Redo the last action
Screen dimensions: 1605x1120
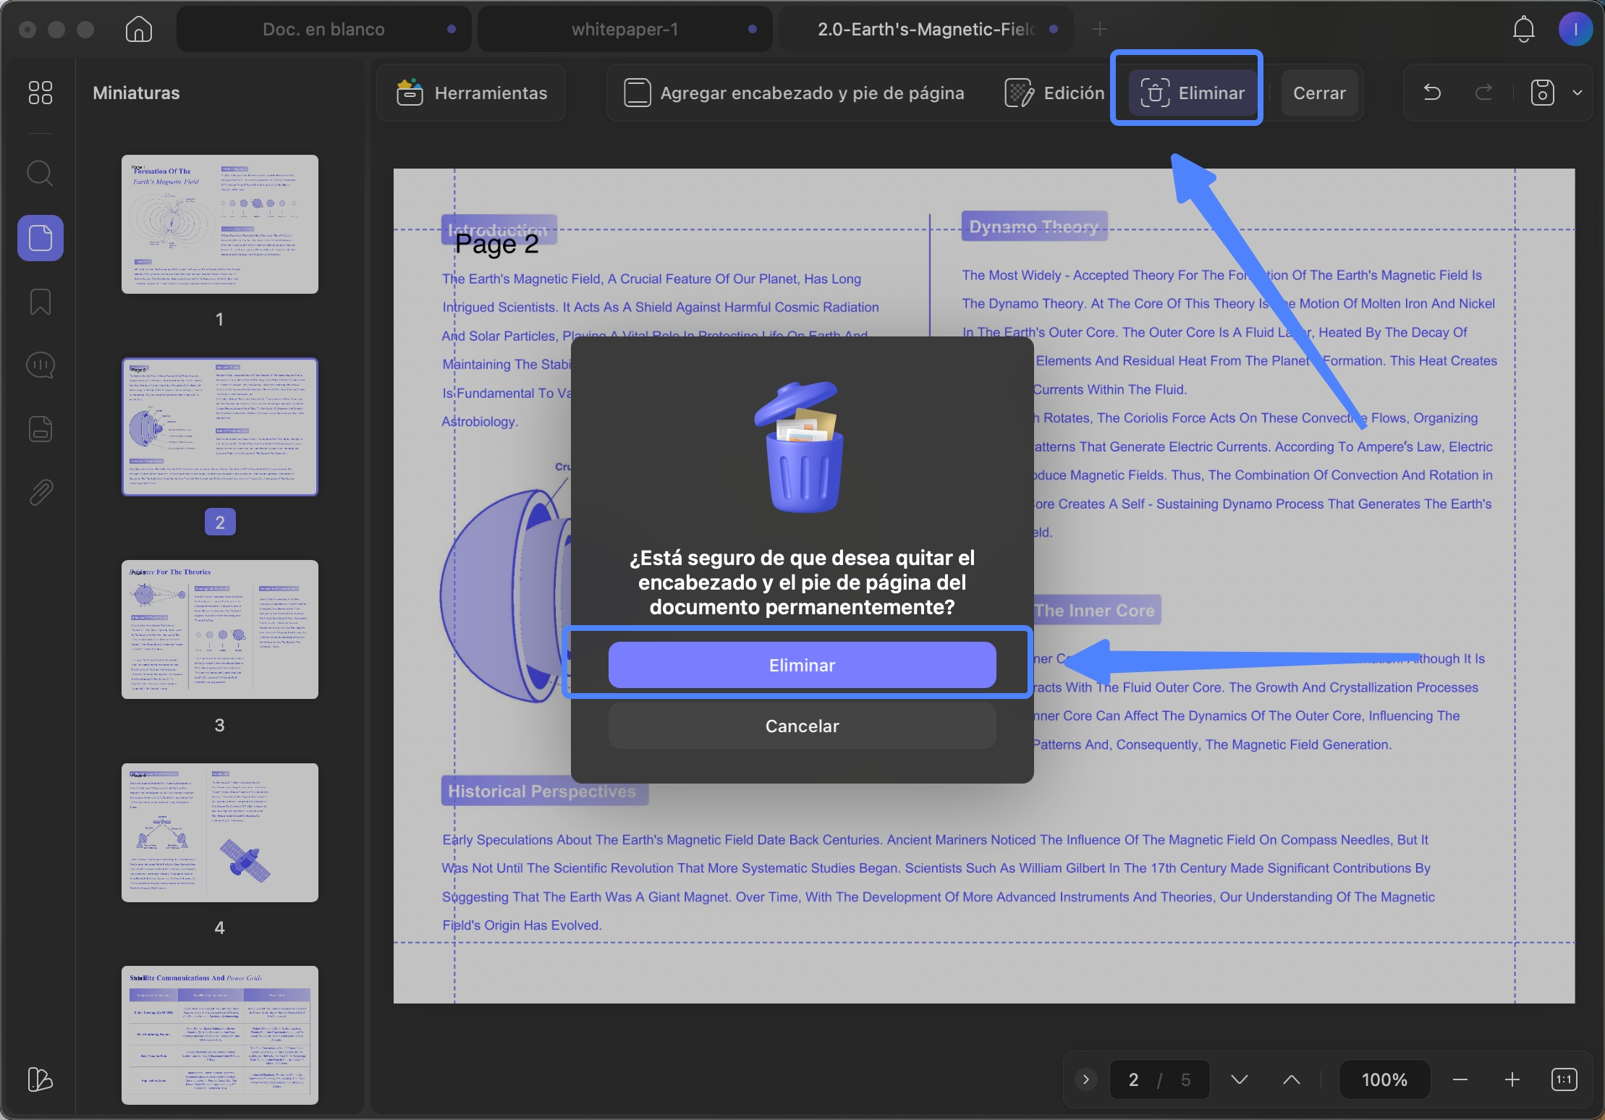coord(1484,93)
